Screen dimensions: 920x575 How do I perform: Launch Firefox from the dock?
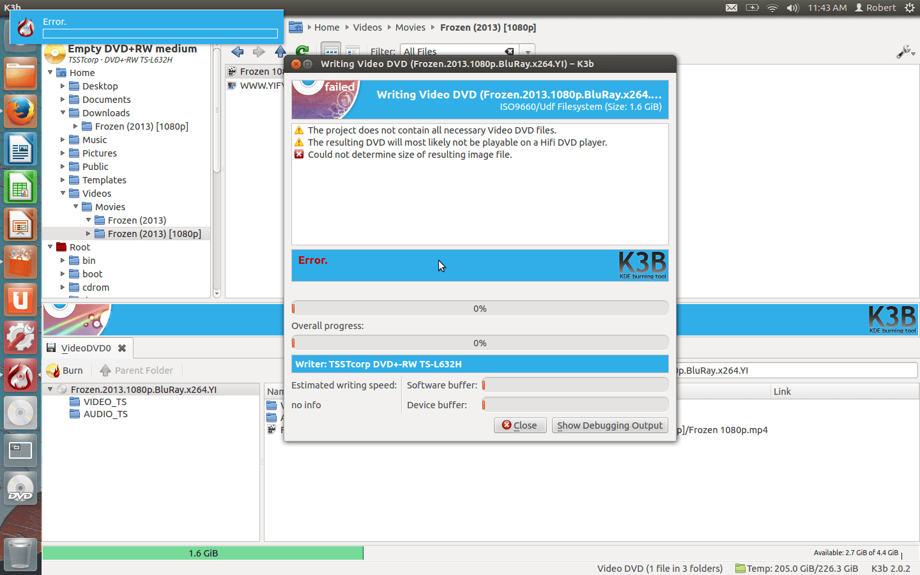[x=20, y=112]
